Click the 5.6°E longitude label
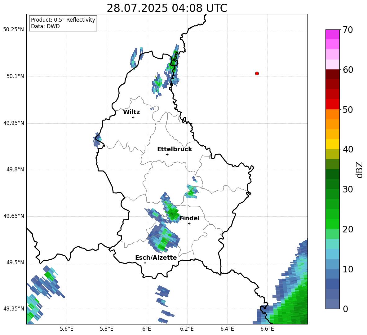The image size is (367, 335). pos(67,329)
